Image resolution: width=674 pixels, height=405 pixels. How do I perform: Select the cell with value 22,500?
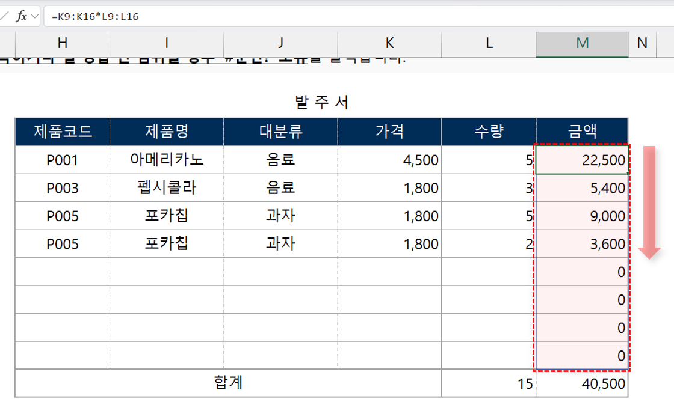point(581,160)
